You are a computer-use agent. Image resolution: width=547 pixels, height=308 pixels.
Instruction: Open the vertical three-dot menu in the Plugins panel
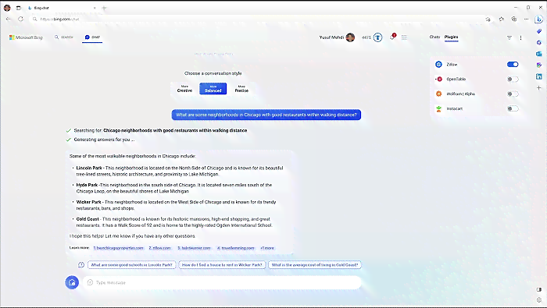click(521, 37)
